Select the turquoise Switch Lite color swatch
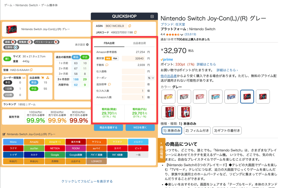Screen dimensions: 284x188 [215, 97]
